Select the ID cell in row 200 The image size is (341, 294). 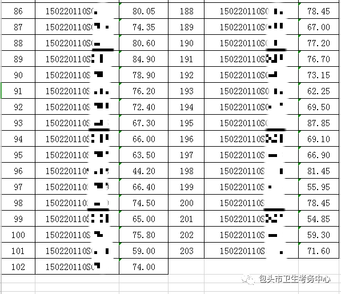251,203
